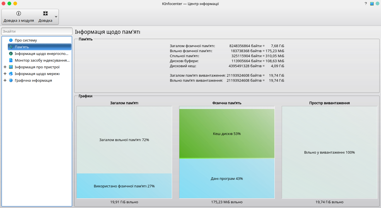Image resolution: width=381 pixels, height=208 pixels.
Task: Click the 'Дискові буфери:' label
Action: (x=184, y=61)
